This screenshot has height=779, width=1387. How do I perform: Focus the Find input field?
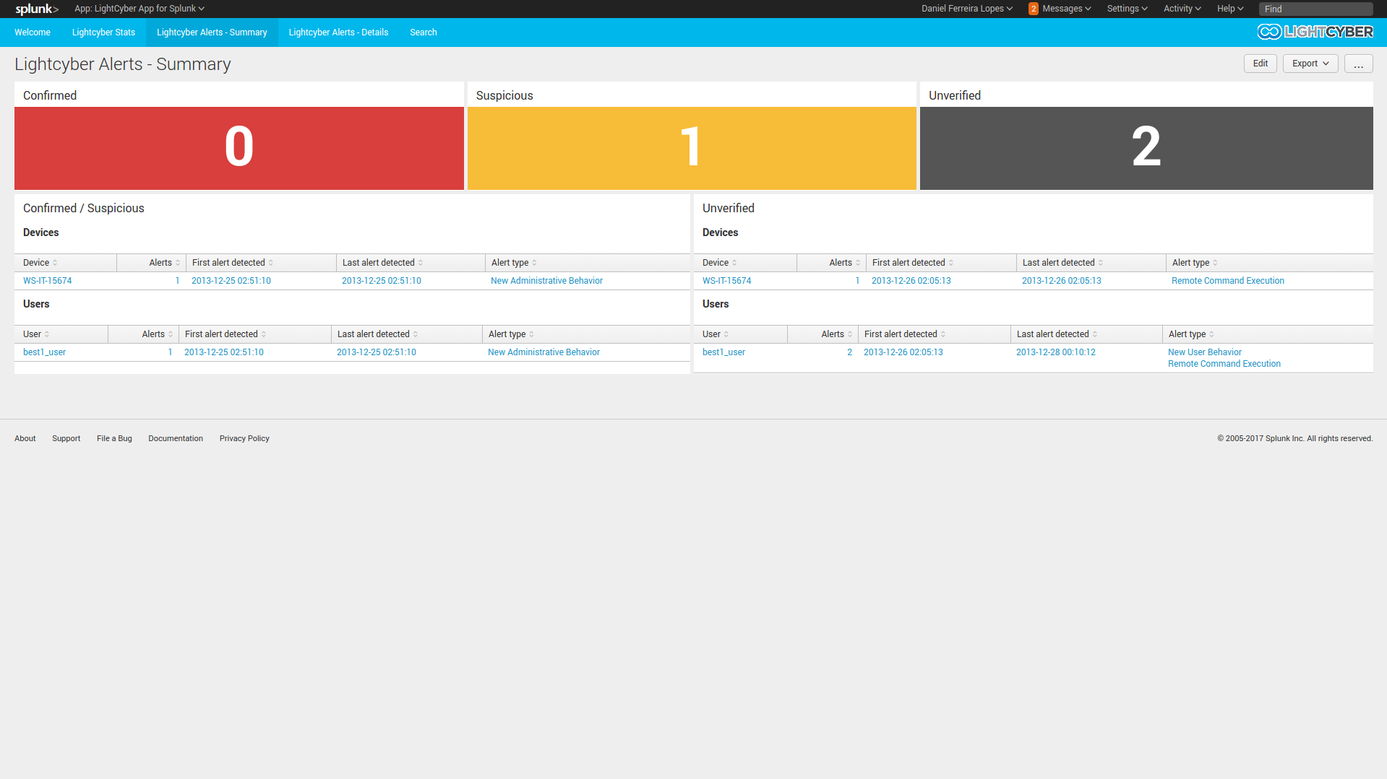1315,9
